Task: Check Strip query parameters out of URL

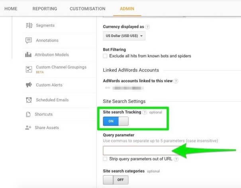Action: pyautogui.click(x=105, y=159)
